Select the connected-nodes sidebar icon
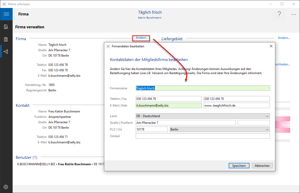300x193 pixels. coord(6,52)
